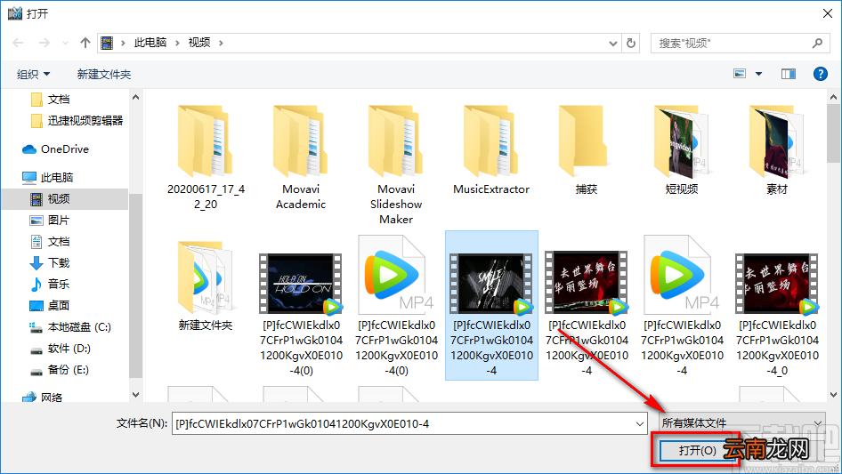
Task: Select the MusicExtractor folder
Action: (491, 149)
